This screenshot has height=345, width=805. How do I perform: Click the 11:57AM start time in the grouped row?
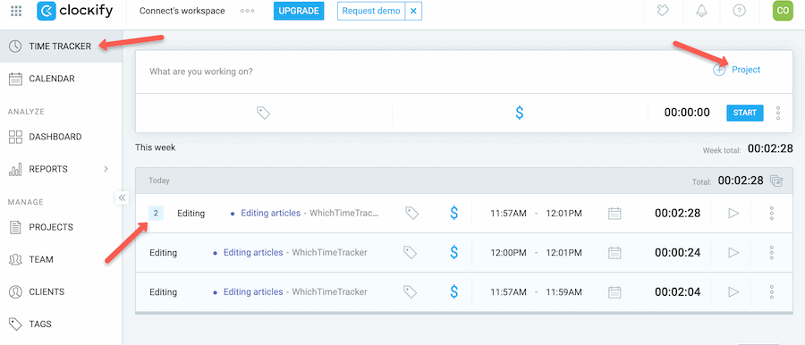(x=508, y=213)
